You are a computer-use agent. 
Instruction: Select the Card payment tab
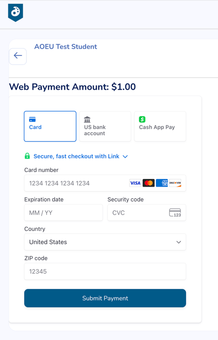click(x=50, y=126)
